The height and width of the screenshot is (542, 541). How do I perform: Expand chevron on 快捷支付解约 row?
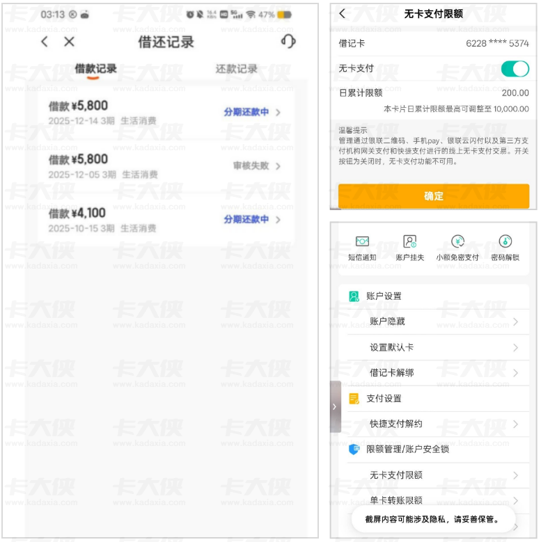point(515,424)
